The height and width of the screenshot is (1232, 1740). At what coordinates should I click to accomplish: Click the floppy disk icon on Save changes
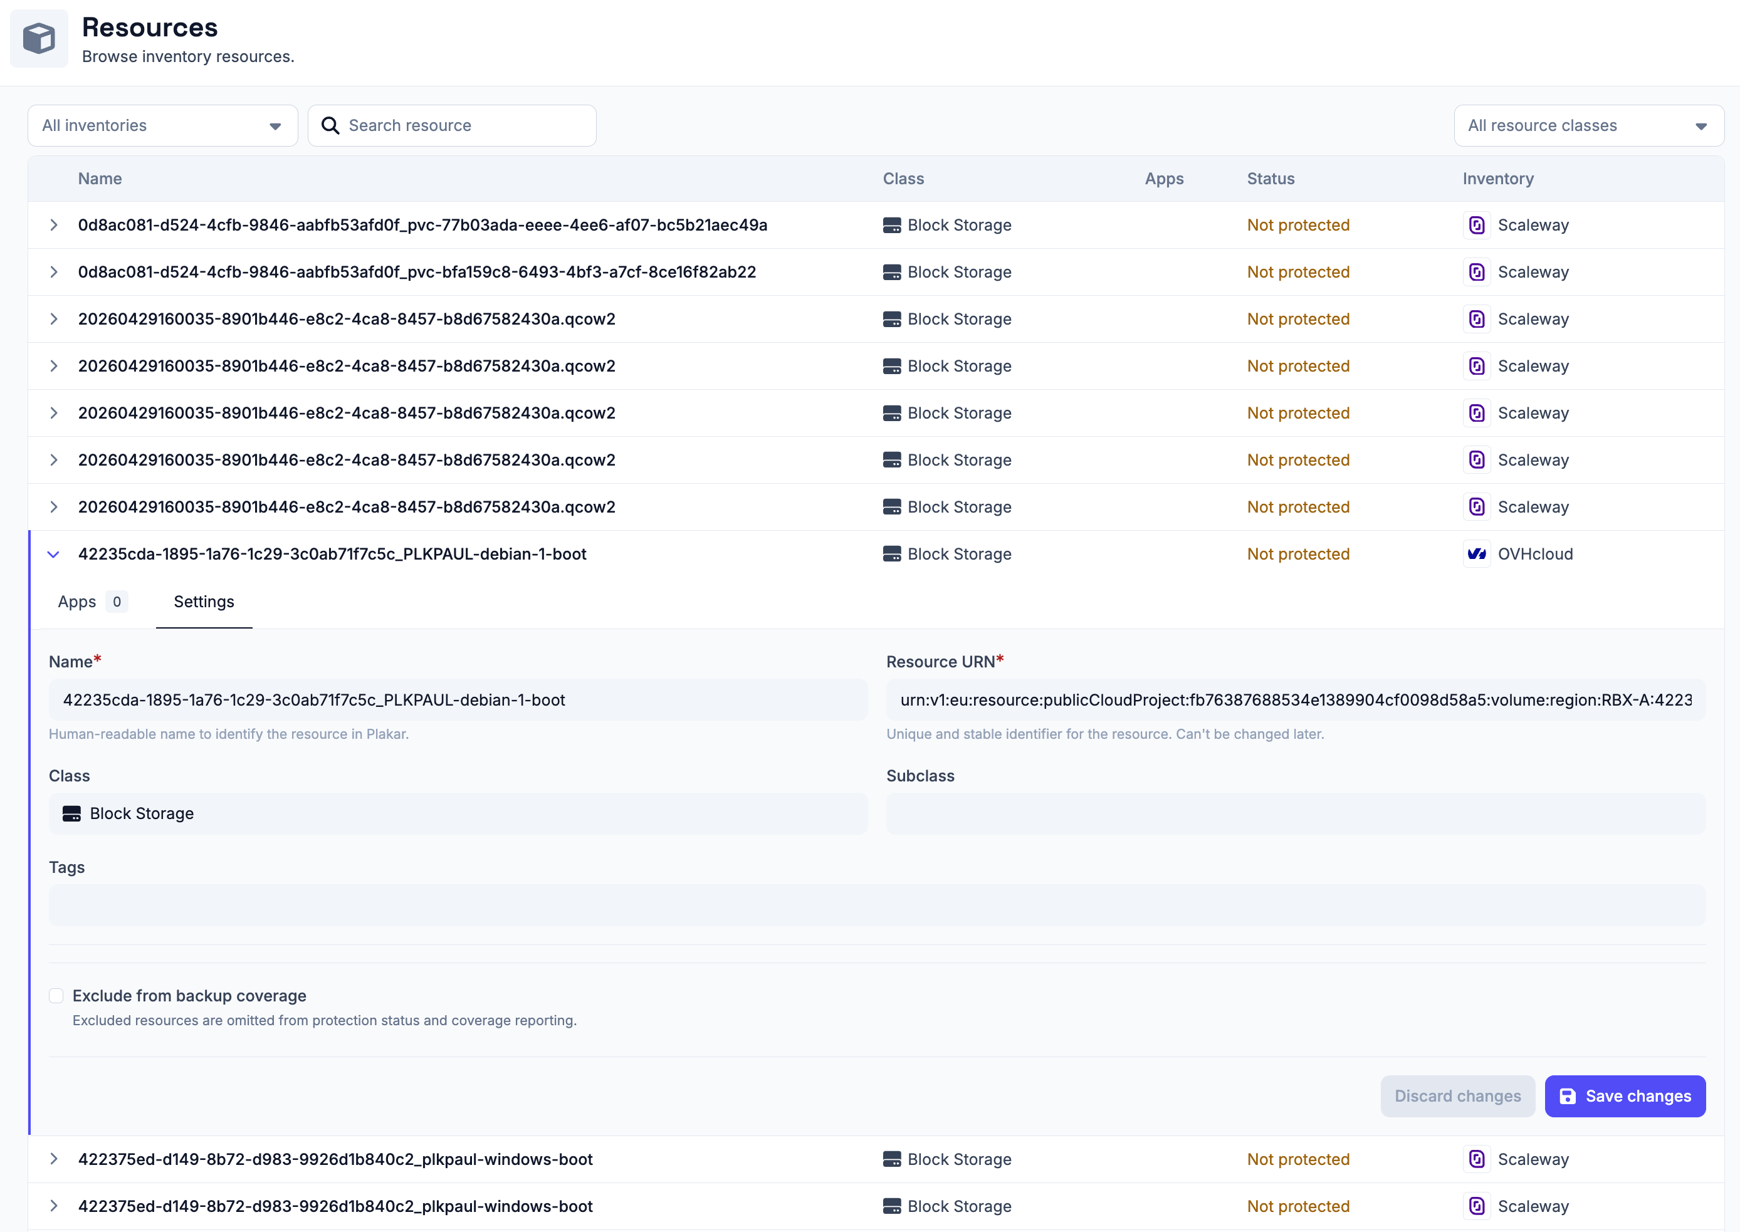click(x=1568, y=1096)
